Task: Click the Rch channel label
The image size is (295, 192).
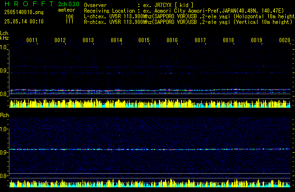Action: click(x=5, y=115)
